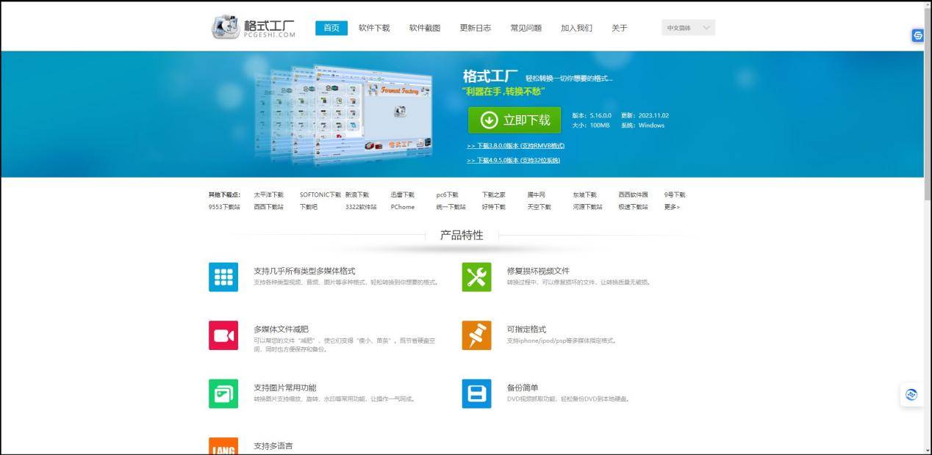Click the 太平洋下载 mirror link
Image resolution: width=932 pixels, height=455 pixels.
coord(268,194)
